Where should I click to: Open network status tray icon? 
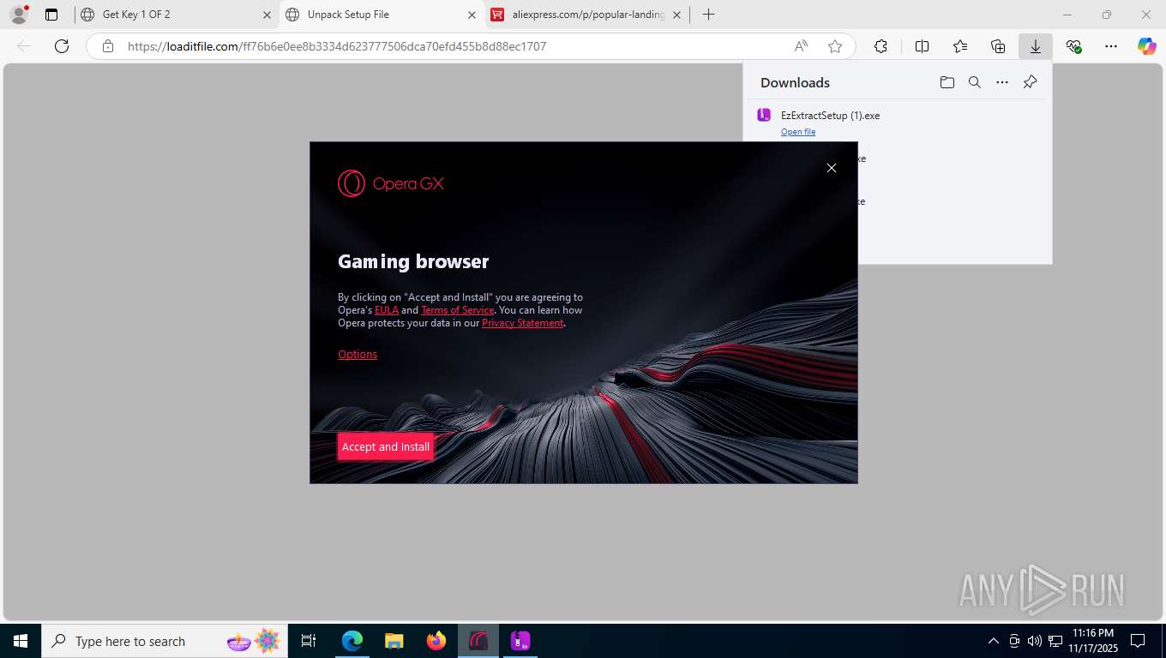(1055, 641)
